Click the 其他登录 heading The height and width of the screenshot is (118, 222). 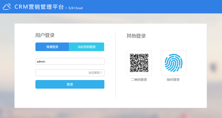pyautogui.click(x=136, y=36)
